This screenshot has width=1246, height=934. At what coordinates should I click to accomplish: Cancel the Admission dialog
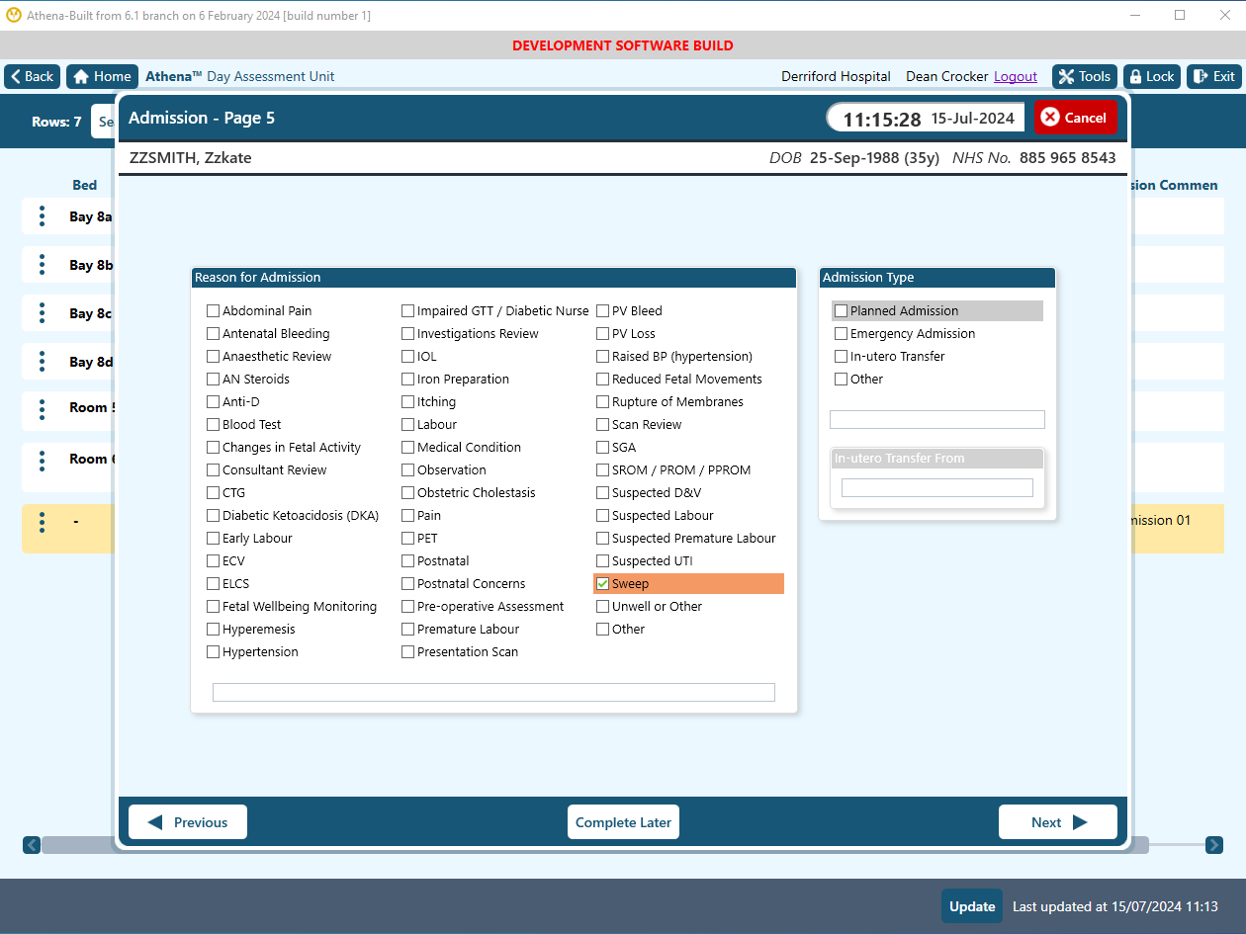pos(1075,118)
